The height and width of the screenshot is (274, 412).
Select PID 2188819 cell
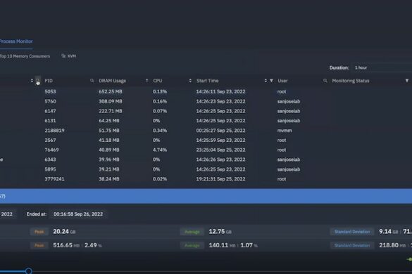[54, 130]
